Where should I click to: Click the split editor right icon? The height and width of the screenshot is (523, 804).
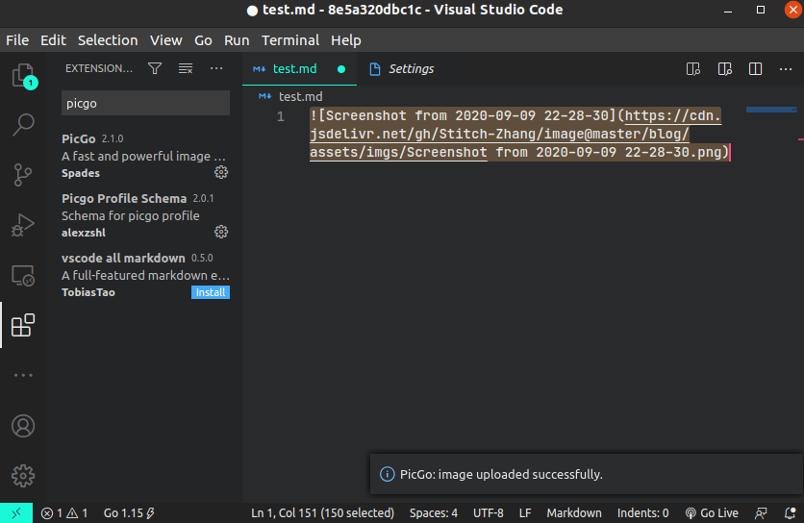click(x=756, y=68)
